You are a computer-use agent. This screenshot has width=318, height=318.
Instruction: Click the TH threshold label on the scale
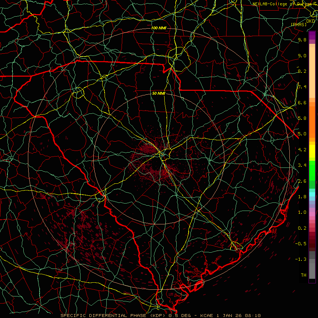tap(304, 275)
